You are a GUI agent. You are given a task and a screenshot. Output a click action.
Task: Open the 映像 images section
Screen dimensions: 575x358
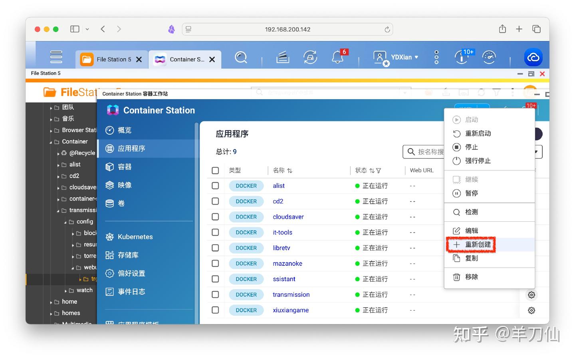[x=124, y=185]
